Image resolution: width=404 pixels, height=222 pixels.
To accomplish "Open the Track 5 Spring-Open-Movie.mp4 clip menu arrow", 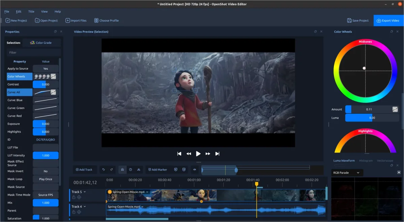I will pyautogui.click(x=148, y=192).
